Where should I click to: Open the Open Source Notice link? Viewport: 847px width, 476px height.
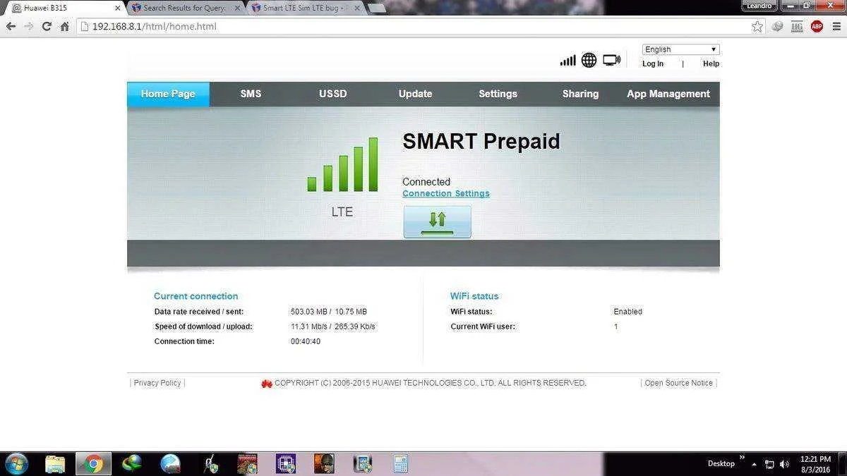[x=678, y=383]
